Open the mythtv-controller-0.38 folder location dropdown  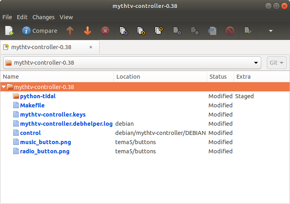(132, 63)
